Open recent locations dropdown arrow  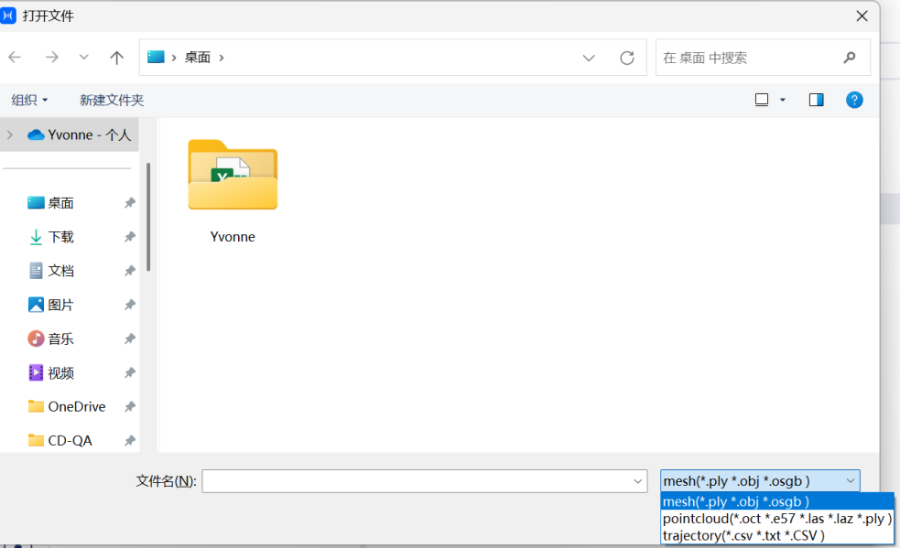(84, 57)
